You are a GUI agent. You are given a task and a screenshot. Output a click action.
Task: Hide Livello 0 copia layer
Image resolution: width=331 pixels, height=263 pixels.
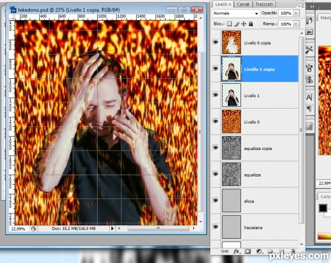tap(216, 42)
